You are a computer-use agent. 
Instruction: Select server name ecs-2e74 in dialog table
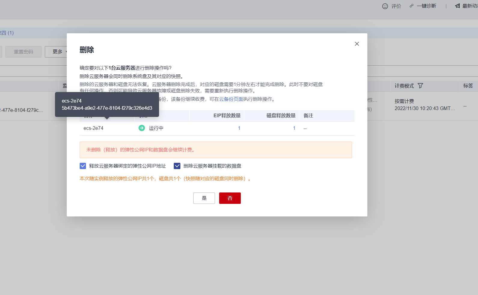[x=93, y=128]
